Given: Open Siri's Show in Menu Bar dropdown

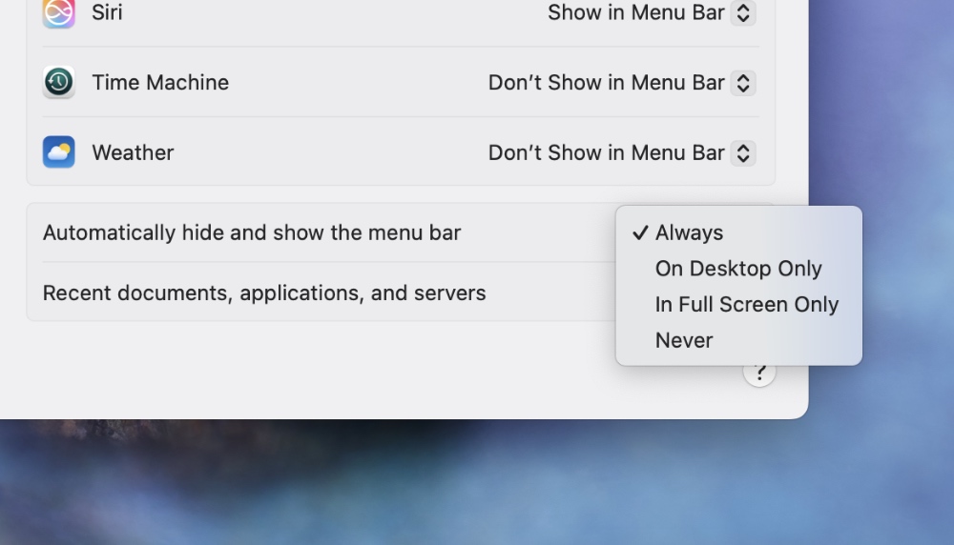Looking at the screenshot, I should coord(636,13).
